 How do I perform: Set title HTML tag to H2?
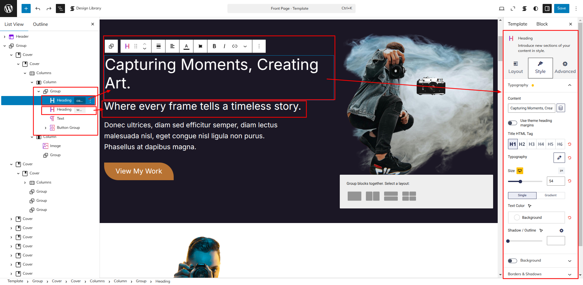pos(522,144)
